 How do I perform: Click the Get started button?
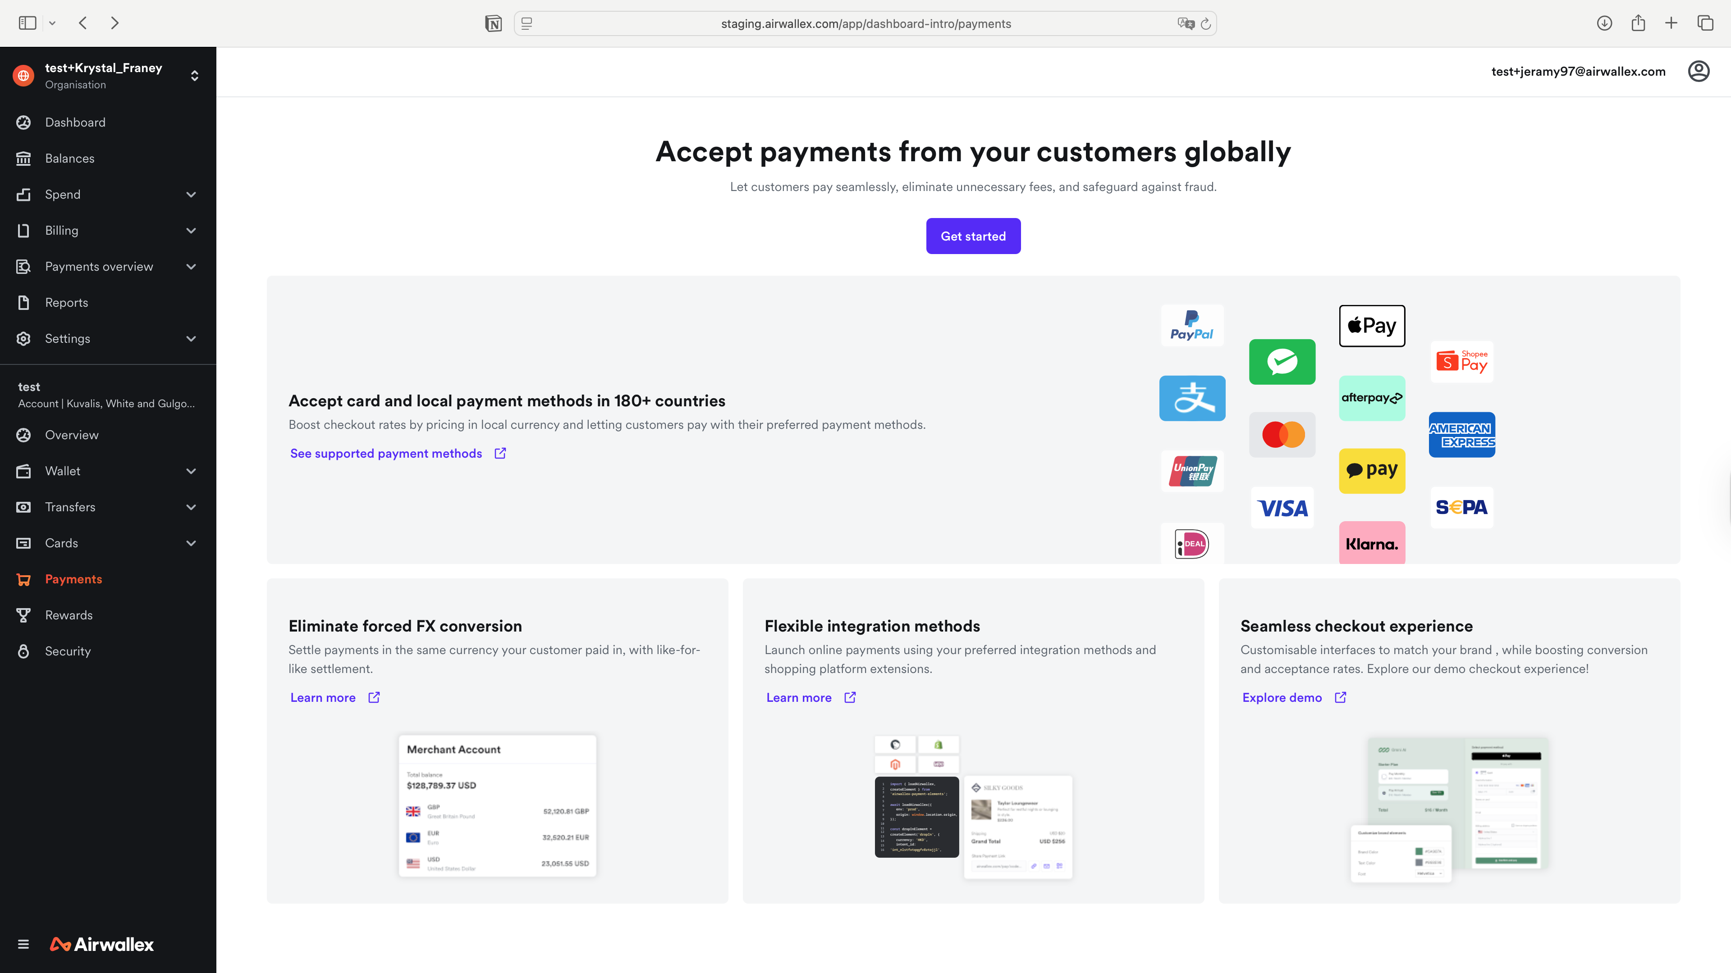coord(972,236)
